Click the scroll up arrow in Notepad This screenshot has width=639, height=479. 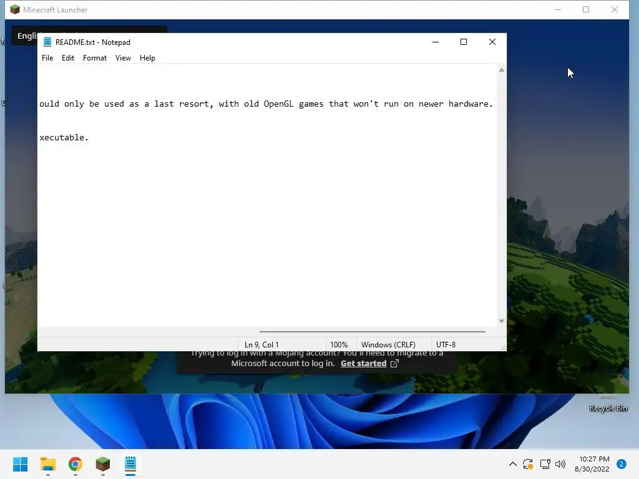502,70
